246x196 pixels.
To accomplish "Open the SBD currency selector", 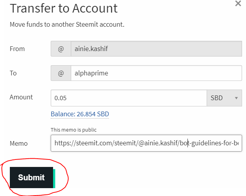I will click(224, 98).
